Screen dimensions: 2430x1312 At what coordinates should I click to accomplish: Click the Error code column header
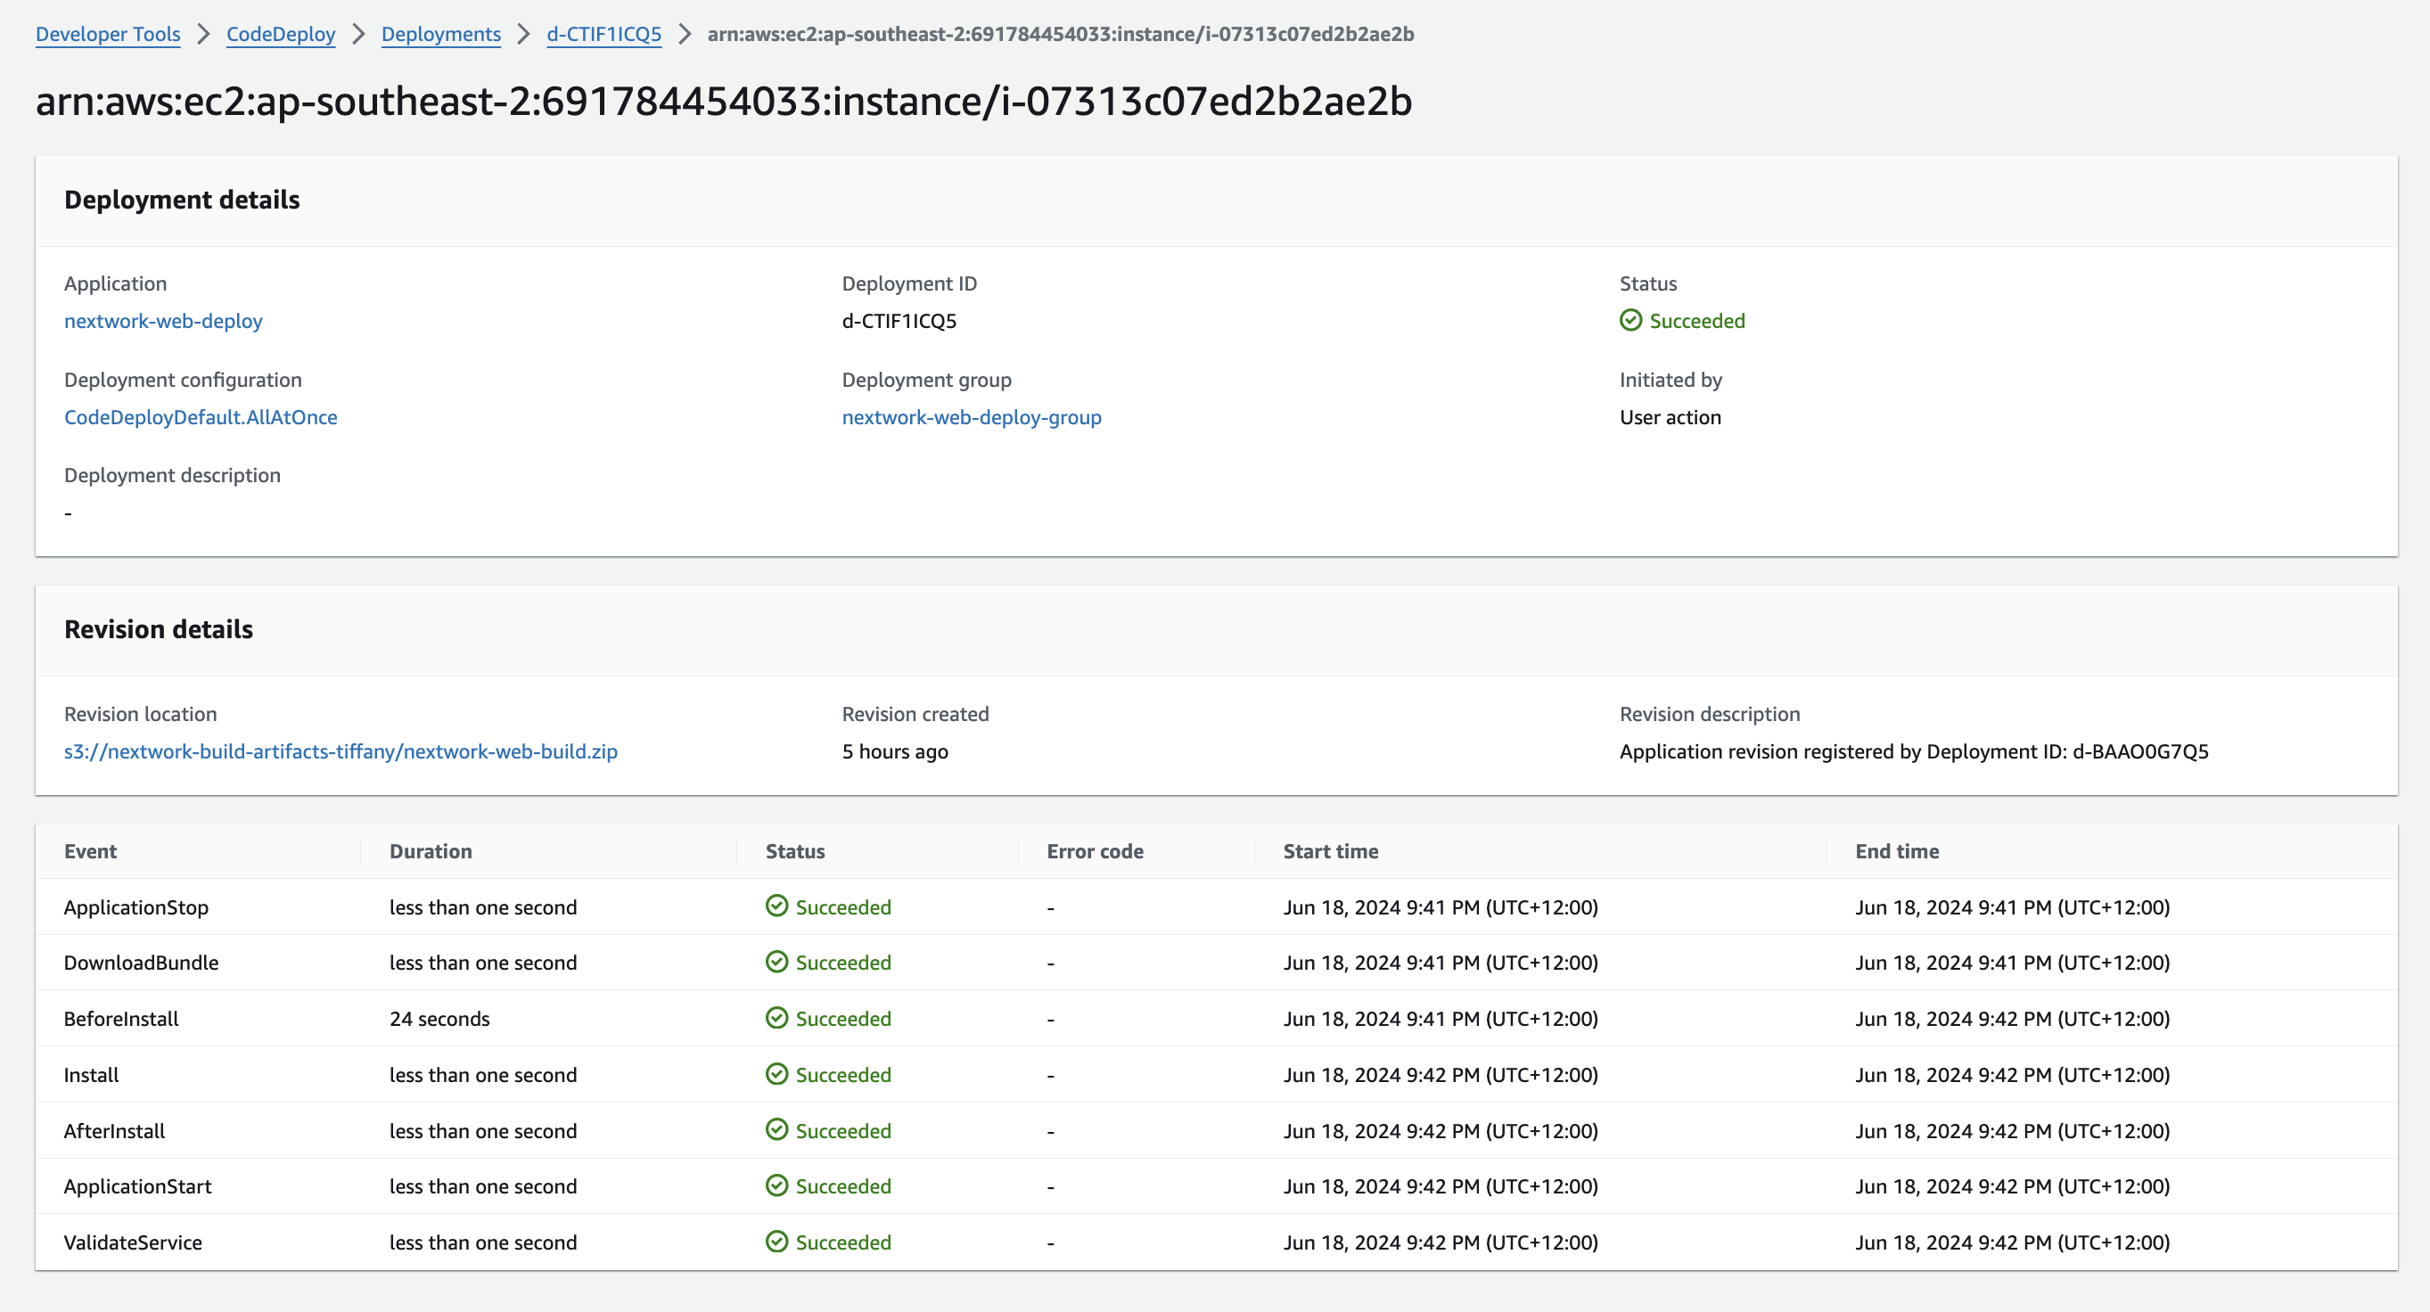[x=1095, y=852]
